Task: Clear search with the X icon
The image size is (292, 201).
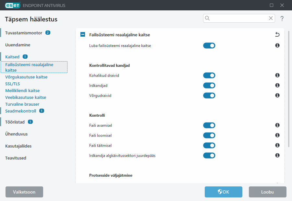Action: 271,18
